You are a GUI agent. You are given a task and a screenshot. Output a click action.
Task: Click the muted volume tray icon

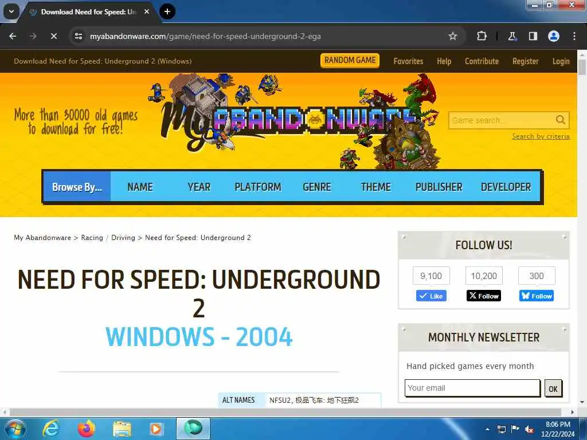tap(529, 429)
